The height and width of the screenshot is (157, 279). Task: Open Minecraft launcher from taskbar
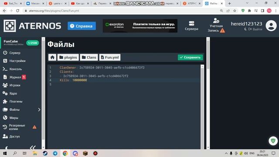(85, 153)
